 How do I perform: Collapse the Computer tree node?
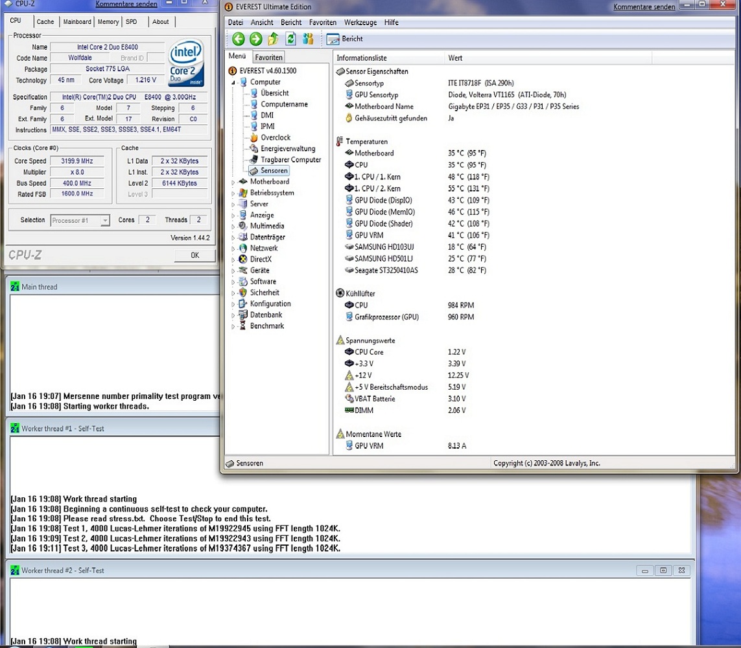[233, 82]
